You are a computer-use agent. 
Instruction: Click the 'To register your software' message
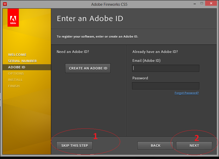click(97, 37)
